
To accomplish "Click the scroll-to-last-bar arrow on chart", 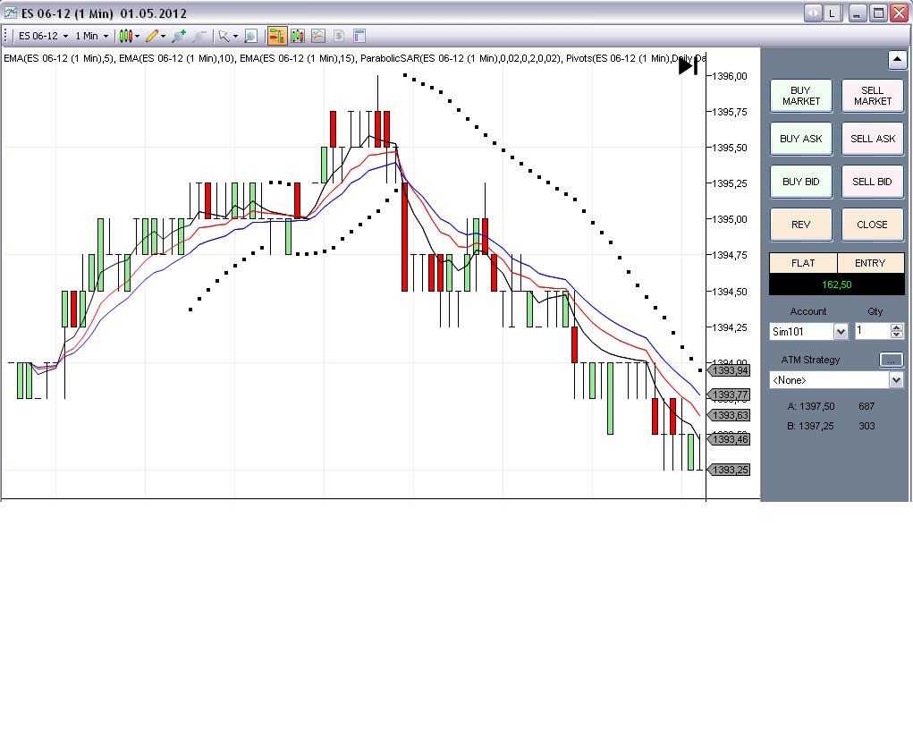I will click(x=689, y=66).
